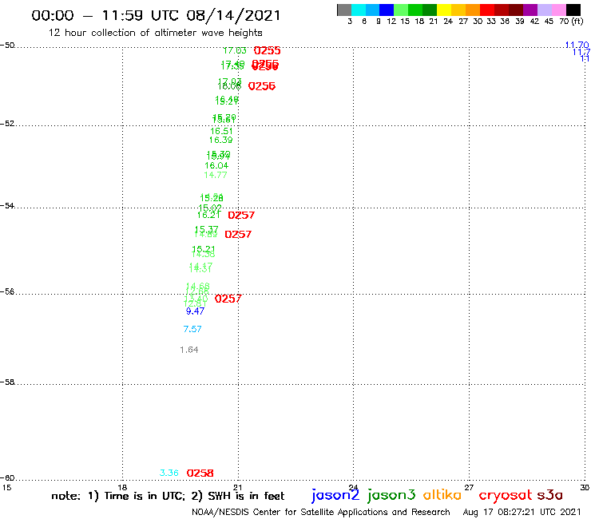
Task: Click wave height value 17.03
Action: pos(235,50)
